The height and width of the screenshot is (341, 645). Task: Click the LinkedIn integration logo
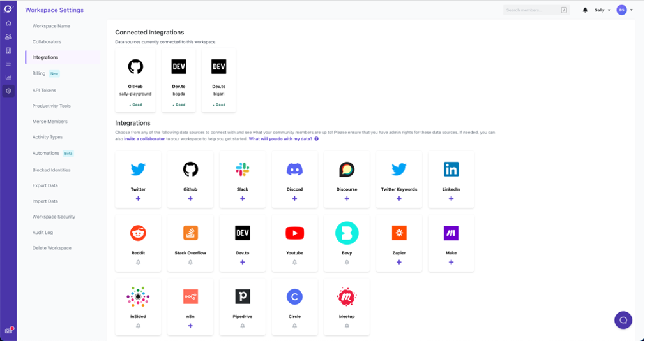tap(451, 169)
